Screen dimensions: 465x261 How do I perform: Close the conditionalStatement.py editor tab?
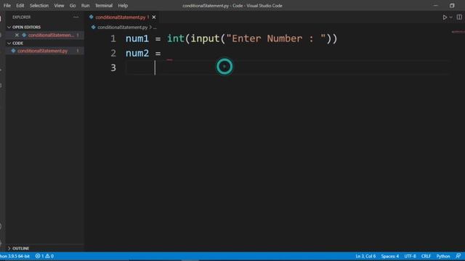point(154,17)
